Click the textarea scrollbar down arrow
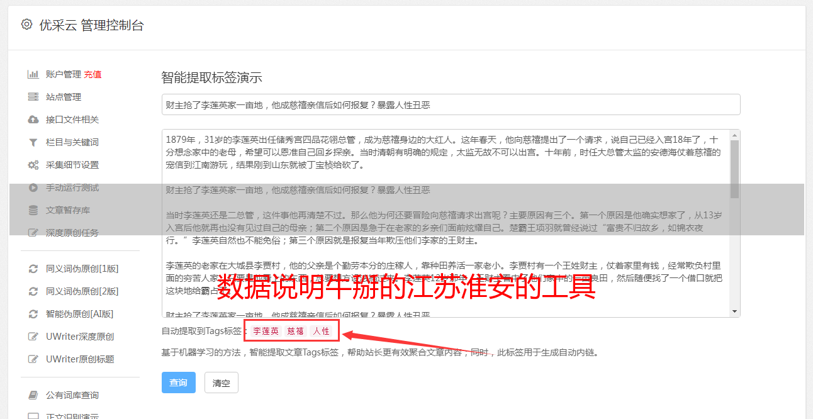This screenshot has width=813, height=419. pyautogui.click(x=734, y=311)
